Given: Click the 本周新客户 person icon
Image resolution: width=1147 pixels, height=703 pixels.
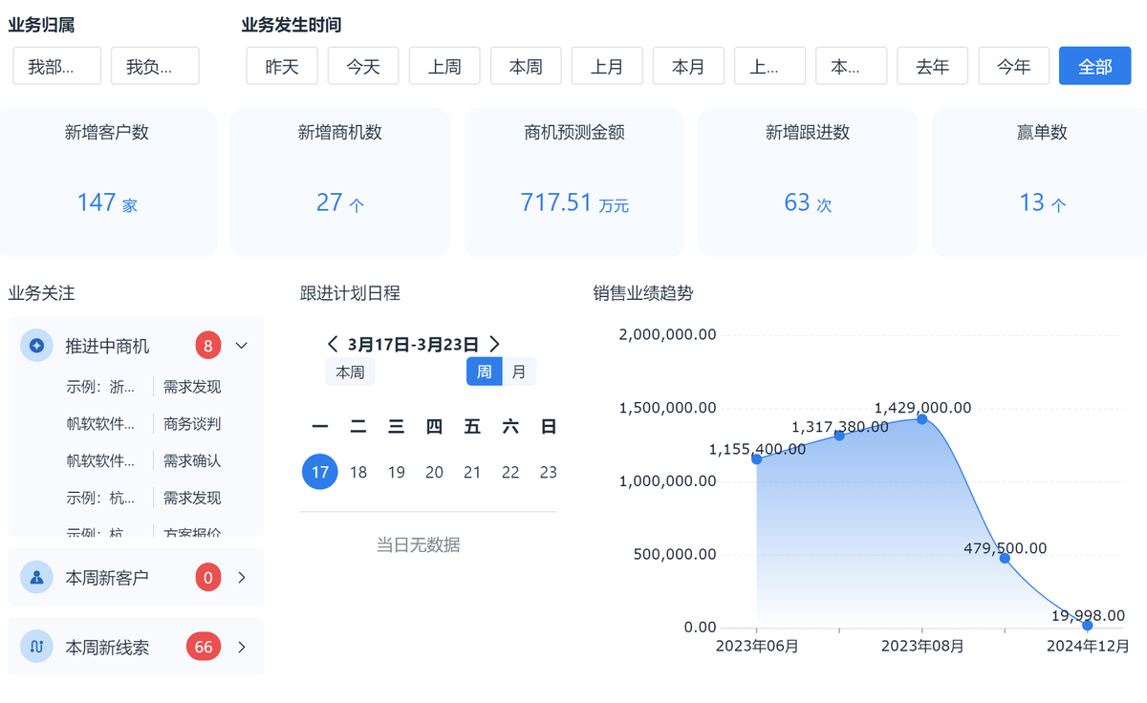Looking at the screenshot, I should coord(36,577).
